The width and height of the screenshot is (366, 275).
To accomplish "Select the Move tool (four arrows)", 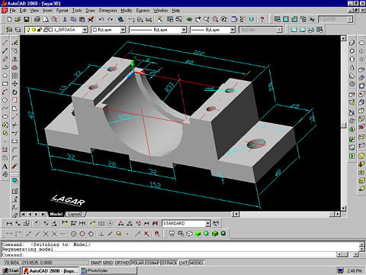I will tap(14, 84).
